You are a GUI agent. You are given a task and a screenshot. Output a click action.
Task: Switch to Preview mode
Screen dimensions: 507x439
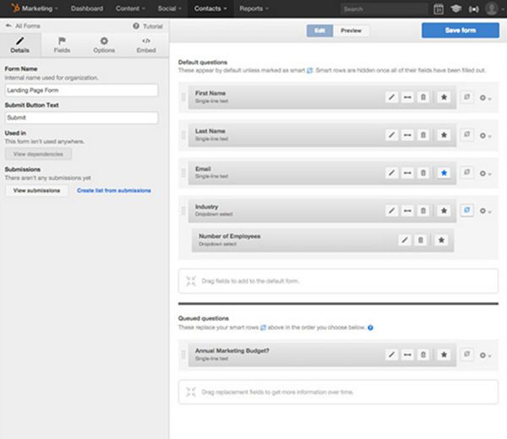(350, 30)
